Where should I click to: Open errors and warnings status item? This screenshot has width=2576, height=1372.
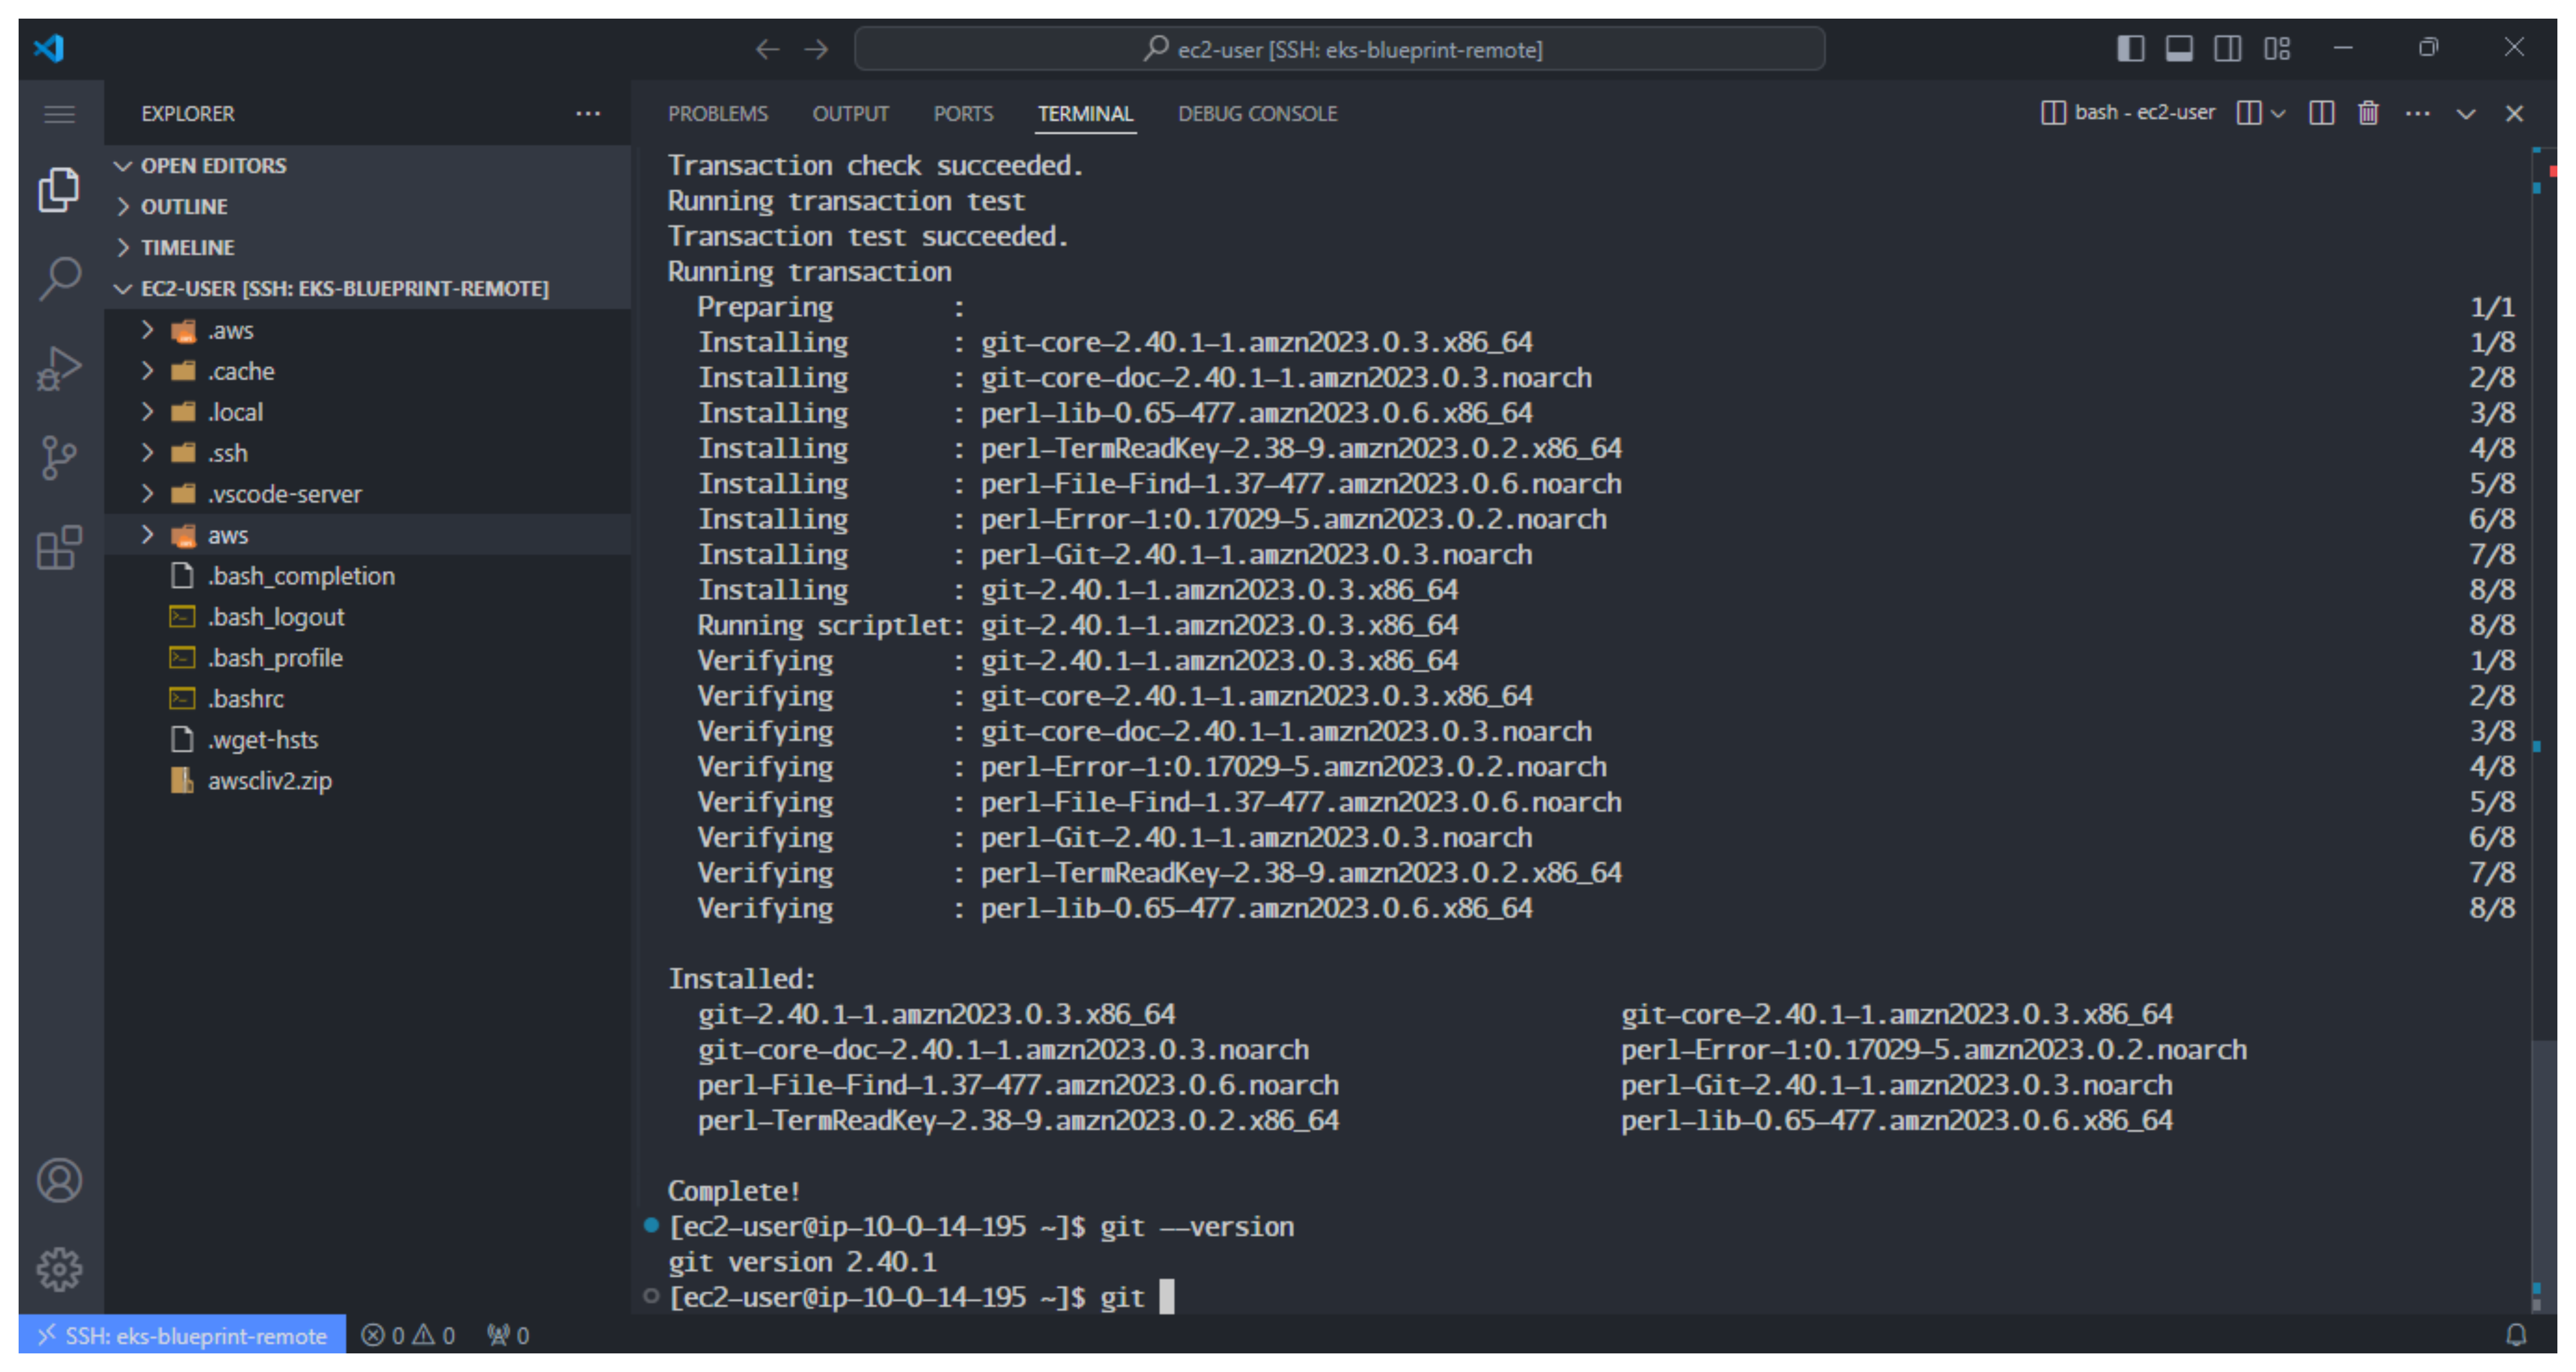408,1336
